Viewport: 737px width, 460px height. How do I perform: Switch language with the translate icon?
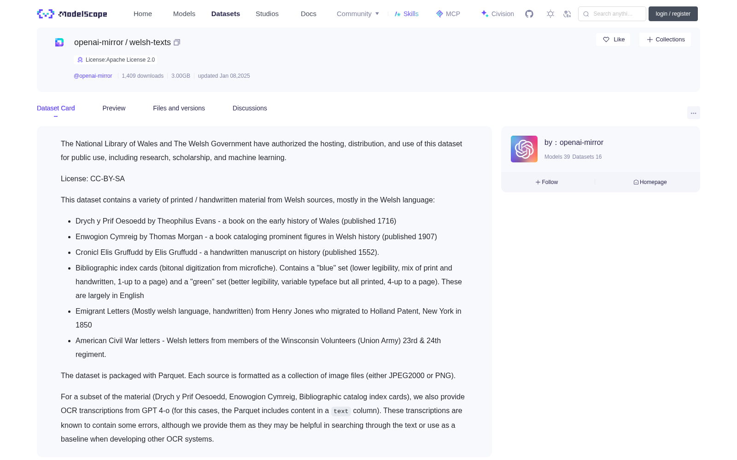(567, 14)
